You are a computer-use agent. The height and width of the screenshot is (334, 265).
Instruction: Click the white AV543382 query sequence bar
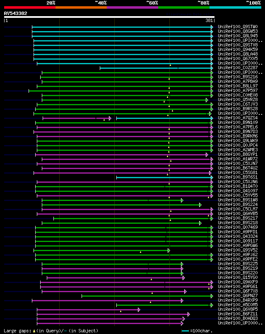(x=109, y=17)
